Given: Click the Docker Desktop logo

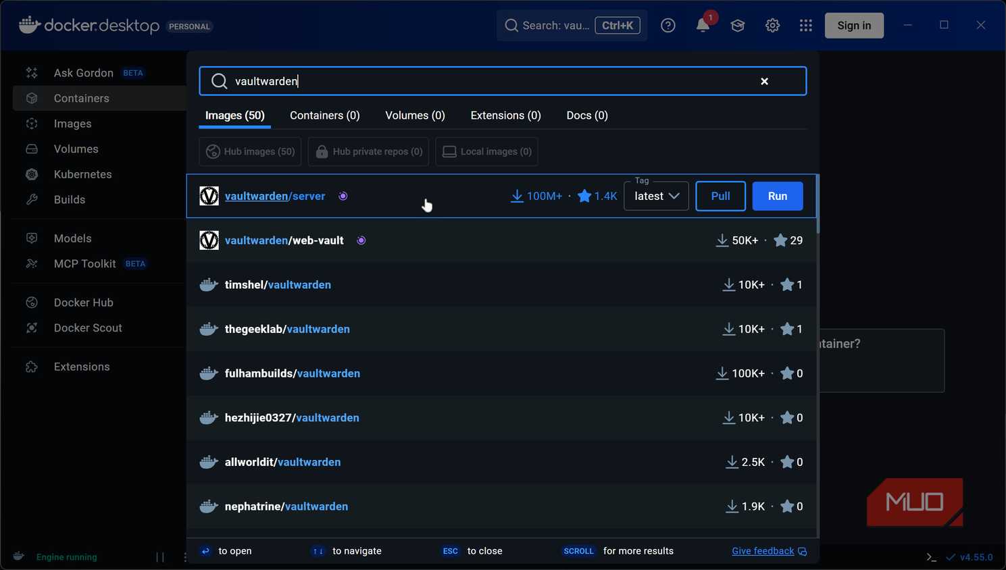Looking at the screenshot, I should [89, 26].
